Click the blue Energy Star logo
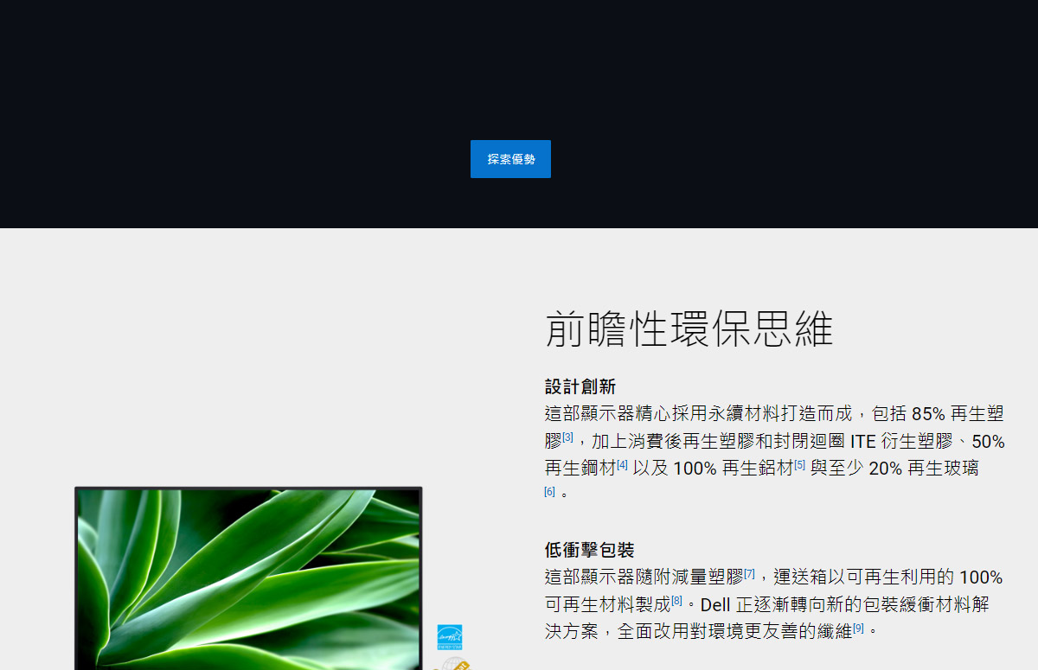The width and height of the screenshot is (1038, 670). (449, 637)
